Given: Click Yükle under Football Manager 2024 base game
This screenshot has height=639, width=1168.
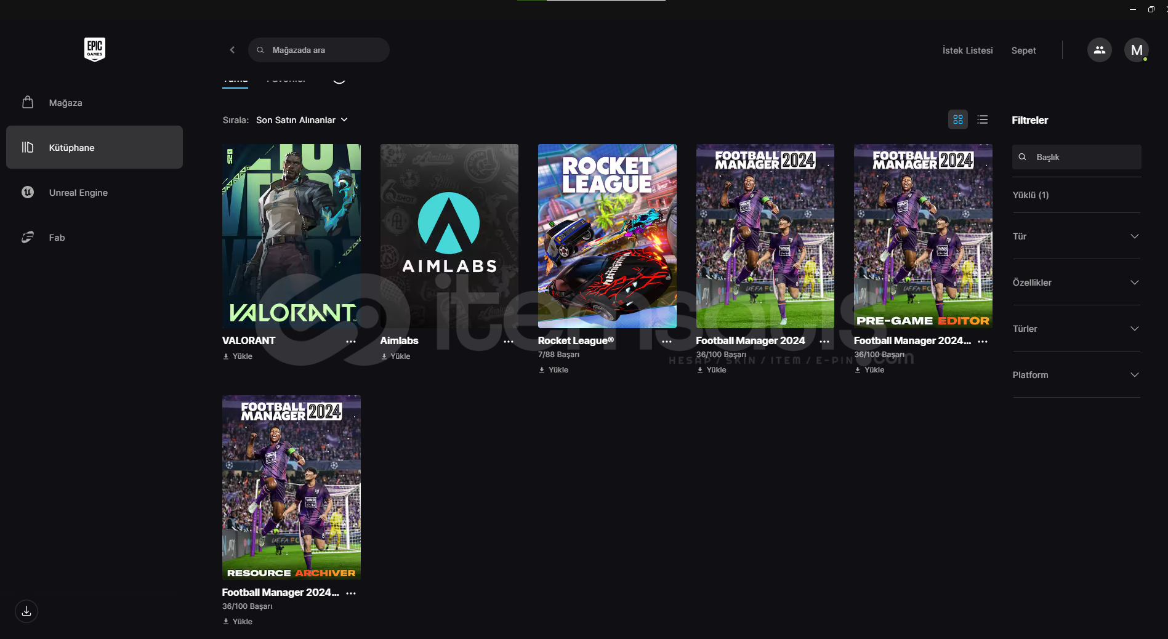Looking at the screenshot, I should pos(711,370).
